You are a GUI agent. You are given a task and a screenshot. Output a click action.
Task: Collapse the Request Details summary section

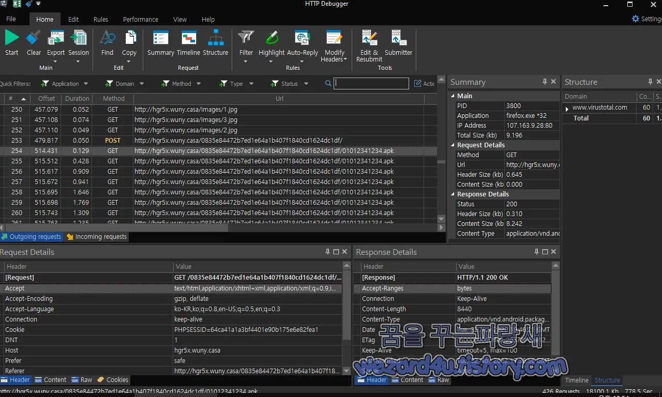click(x=453, y=145)
